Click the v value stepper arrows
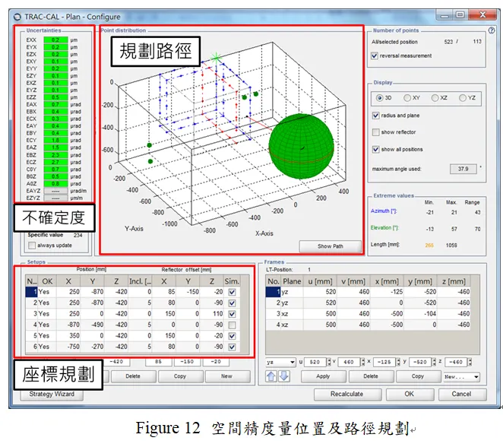This screenshot has width=503, height=447. tap(363, 362)
